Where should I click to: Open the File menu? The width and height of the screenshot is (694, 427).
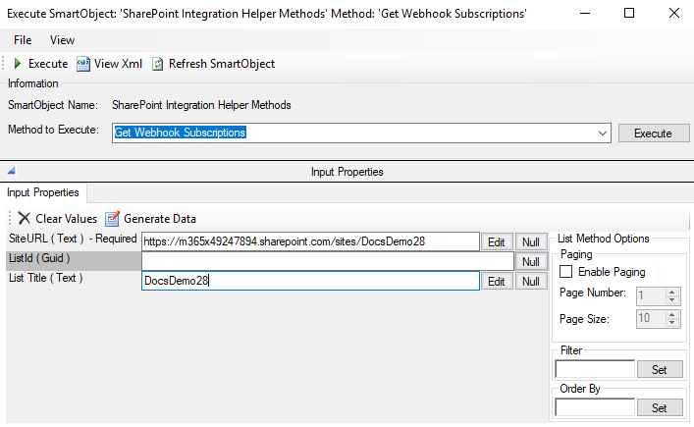(x=23, y=40)
